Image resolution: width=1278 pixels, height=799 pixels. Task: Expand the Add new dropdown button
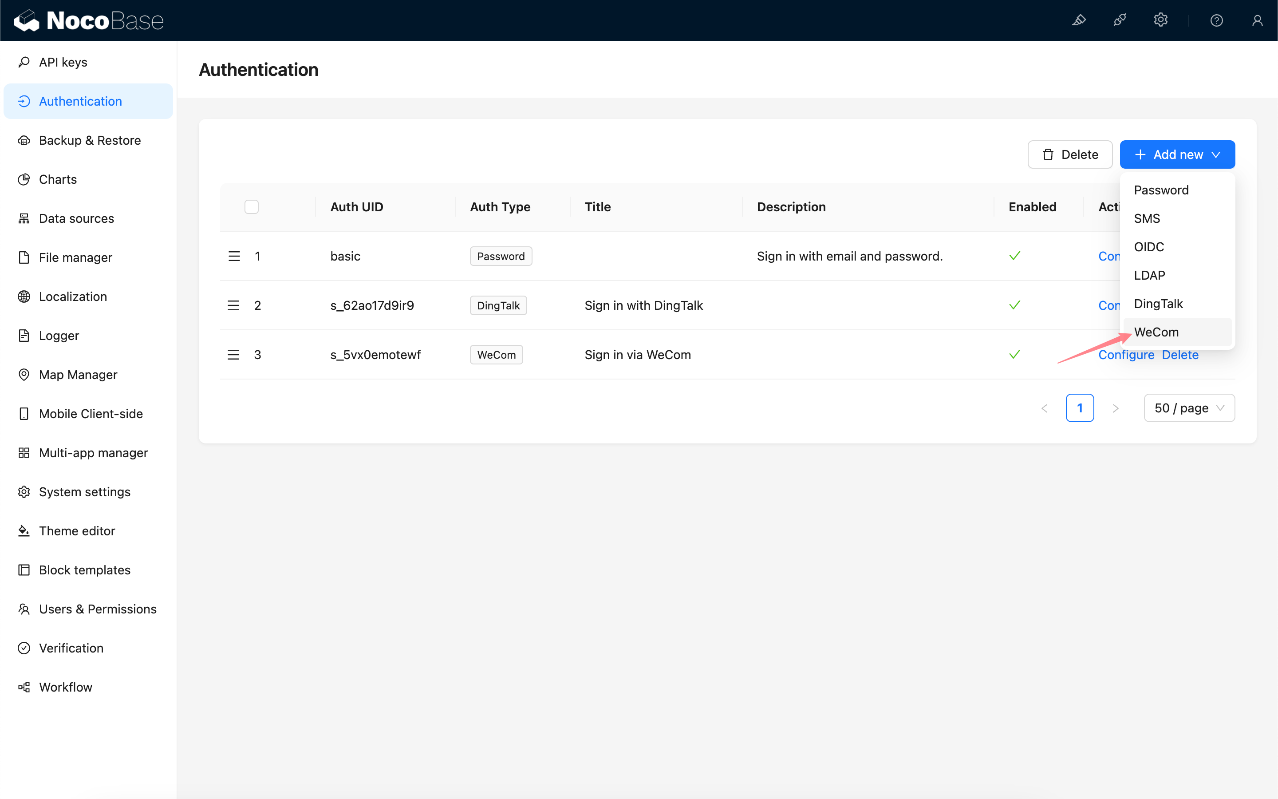pyautogui.click(x=1177, y=154)
